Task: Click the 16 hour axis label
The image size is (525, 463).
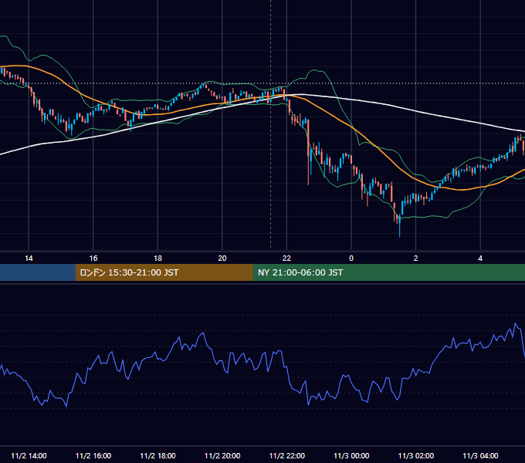Action: (93, 259)
